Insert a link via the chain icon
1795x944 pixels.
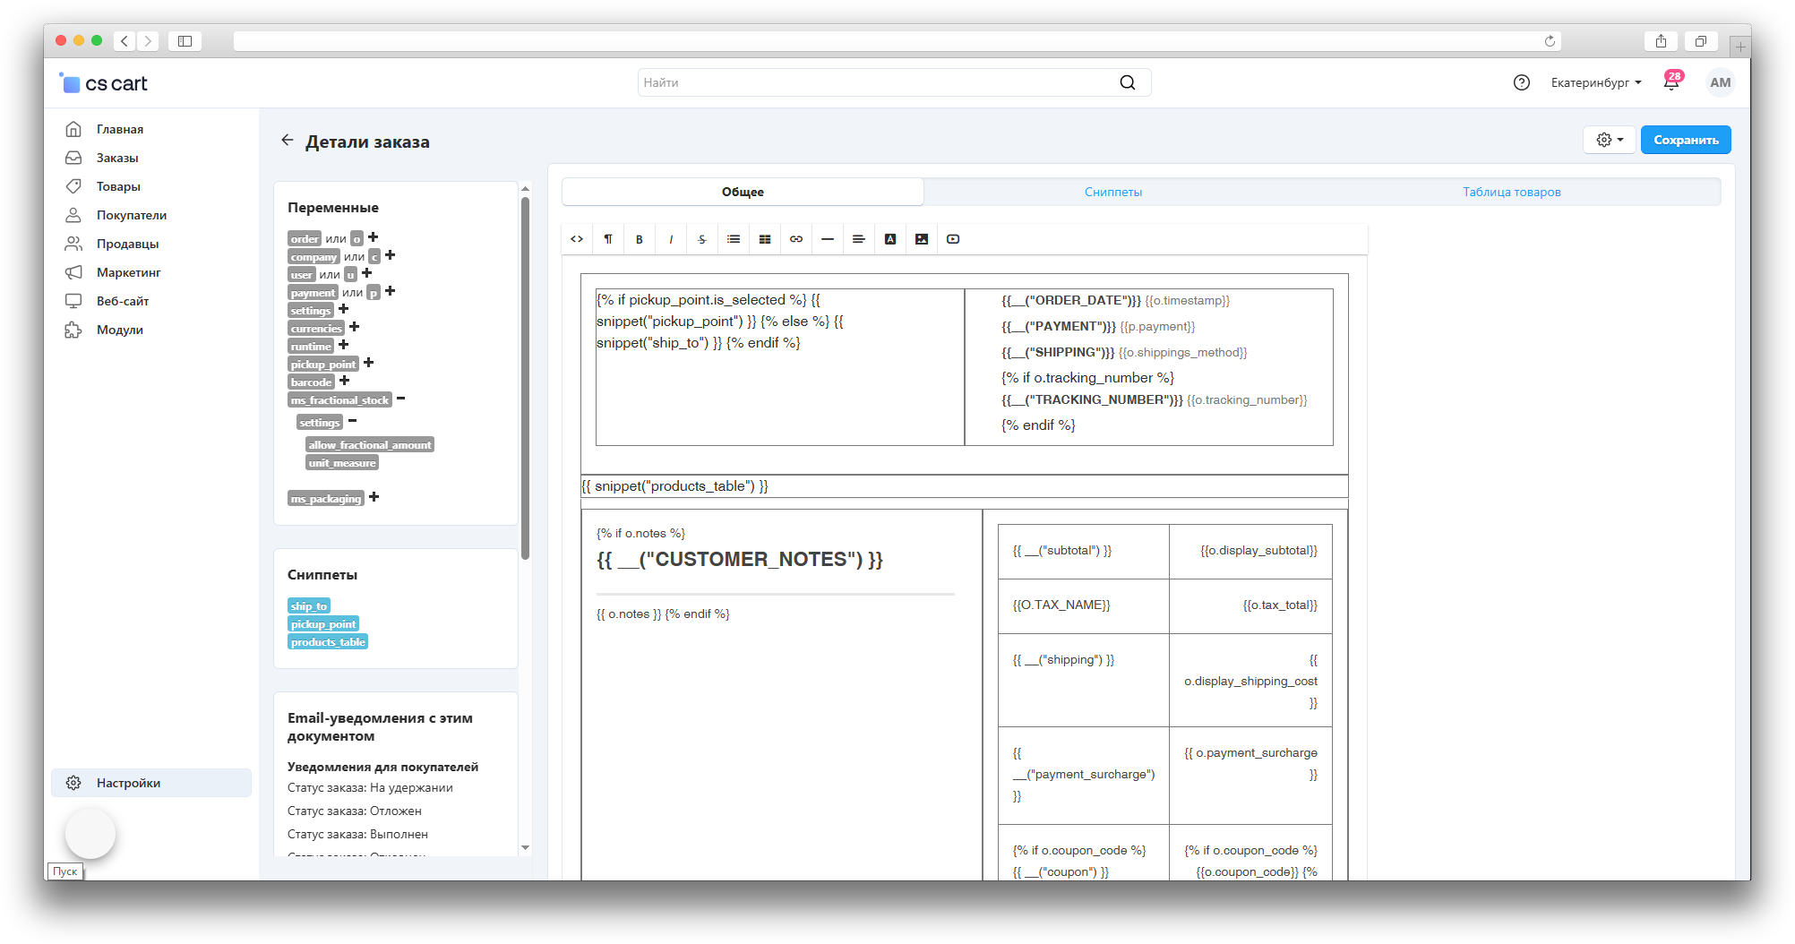pos(796,239)
